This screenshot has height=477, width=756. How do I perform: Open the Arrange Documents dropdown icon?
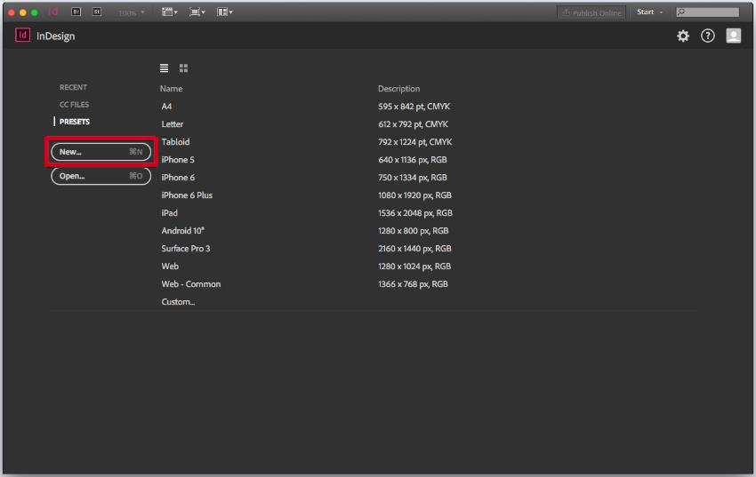point(225,12)
